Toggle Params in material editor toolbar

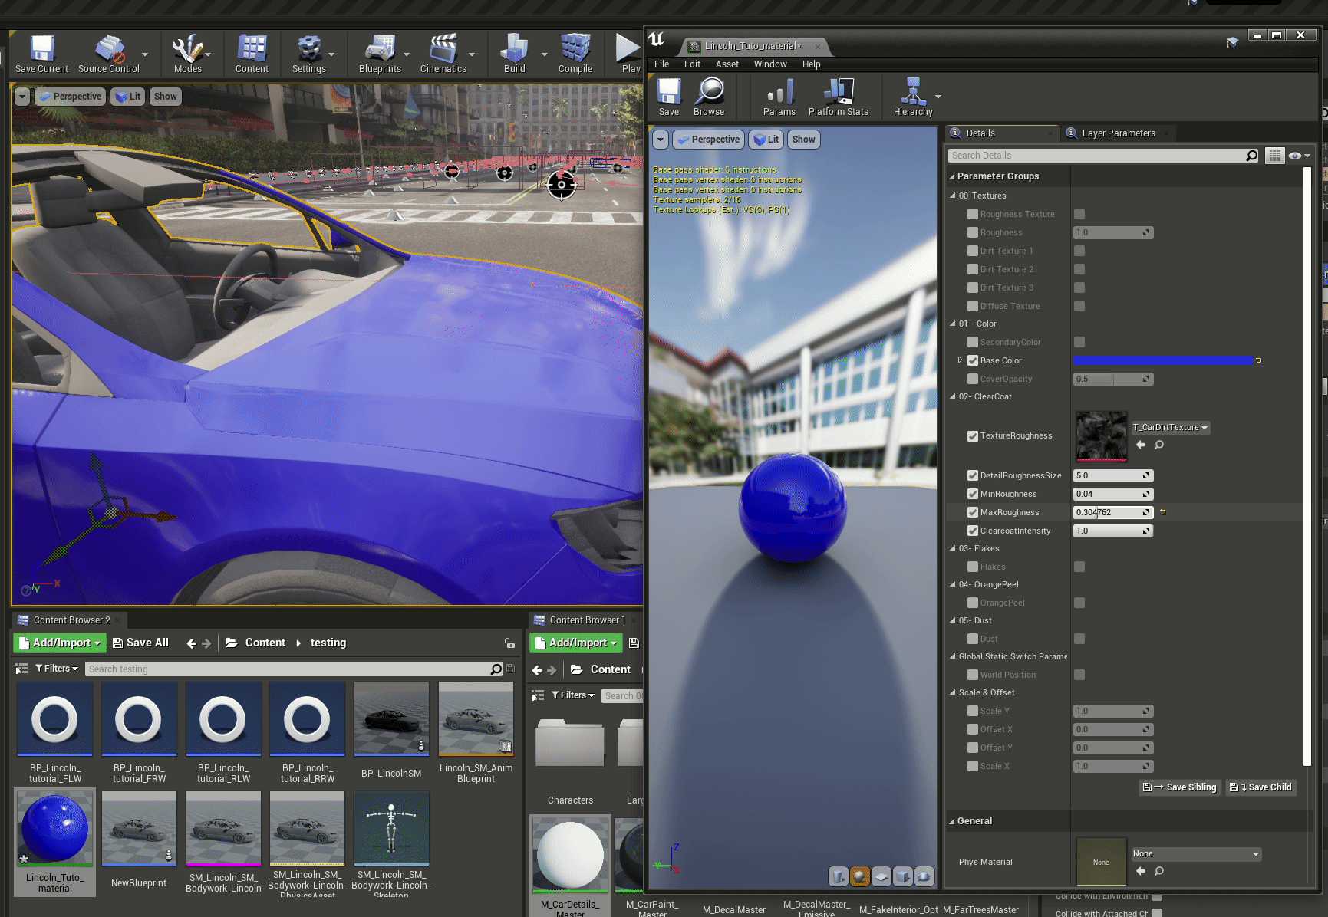tap(779, 97)
